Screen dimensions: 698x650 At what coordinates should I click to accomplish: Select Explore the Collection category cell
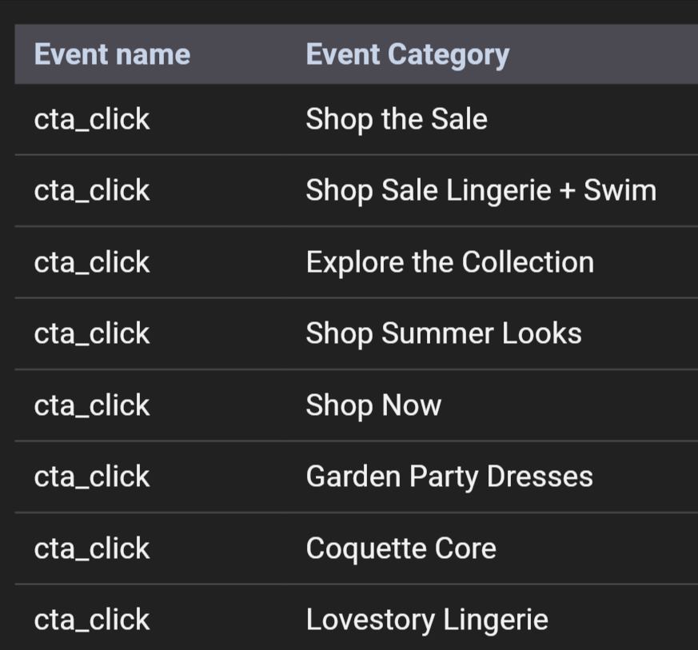[x=449, y=262]
